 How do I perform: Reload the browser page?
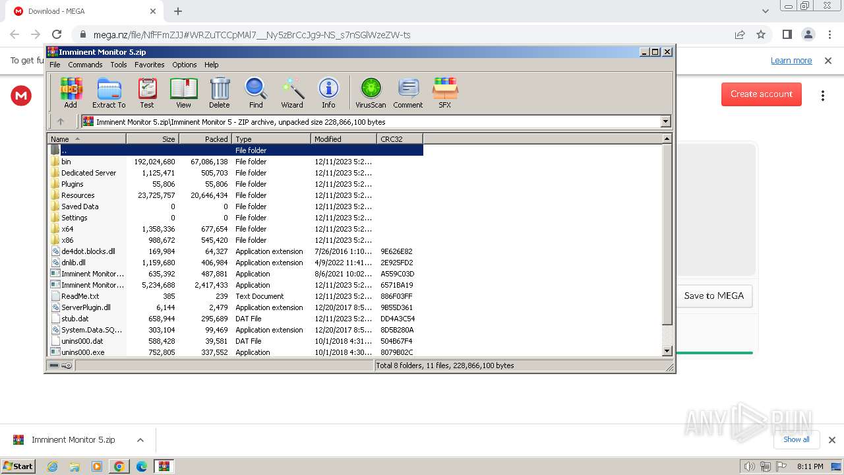(x=57, y=34)
